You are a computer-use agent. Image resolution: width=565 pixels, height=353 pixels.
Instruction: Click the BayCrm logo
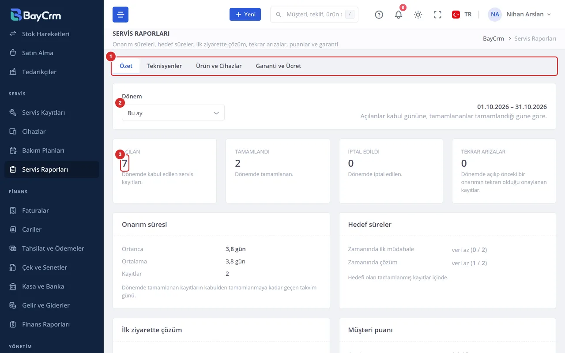[36, 15]
